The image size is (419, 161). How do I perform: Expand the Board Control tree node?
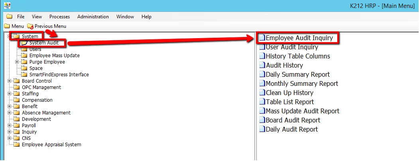click(x=9, y=81)
